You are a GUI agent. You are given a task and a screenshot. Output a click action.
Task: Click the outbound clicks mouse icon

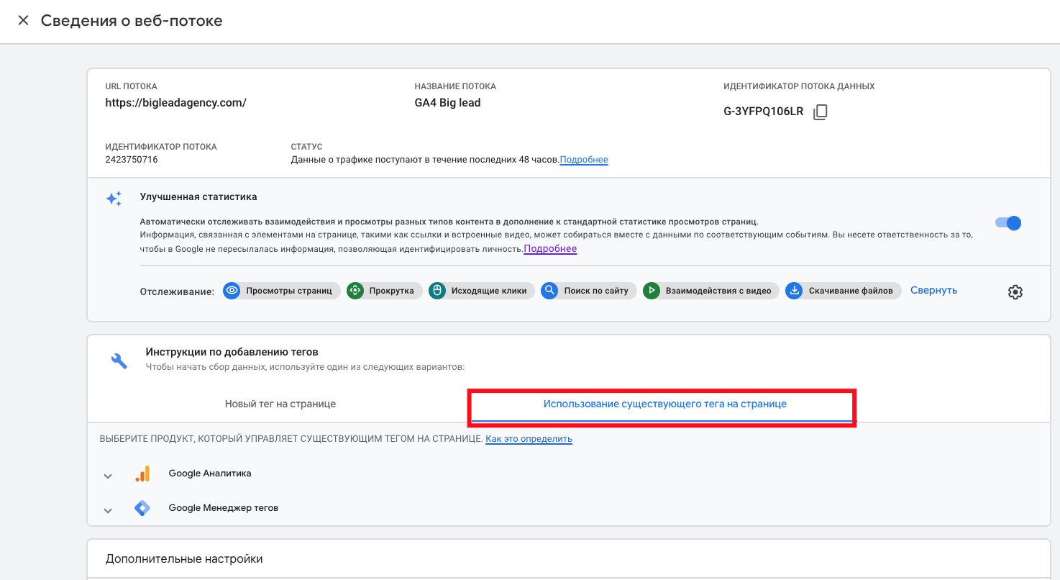coord(437,291)
